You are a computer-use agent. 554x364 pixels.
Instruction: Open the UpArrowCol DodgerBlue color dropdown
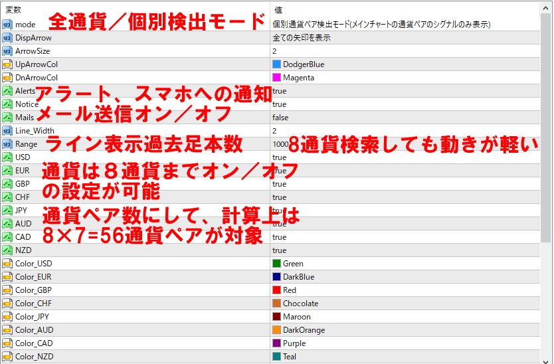(x=405, y=64)
